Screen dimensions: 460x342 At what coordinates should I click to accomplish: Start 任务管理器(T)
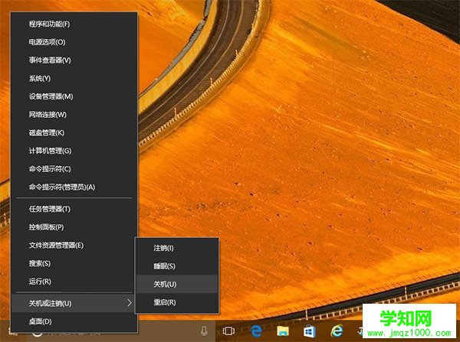tap(74, 209)
